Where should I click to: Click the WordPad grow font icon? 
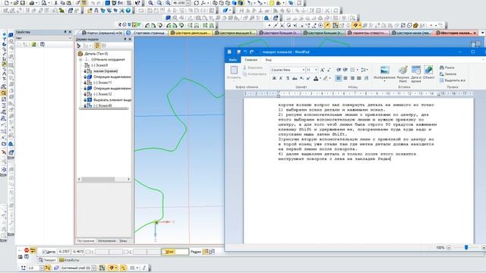click(322, 70)
